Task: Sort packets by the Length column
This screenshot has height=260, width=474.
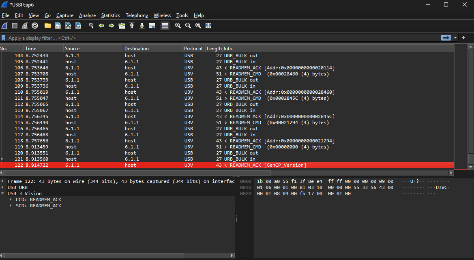Action: point(214,49)
